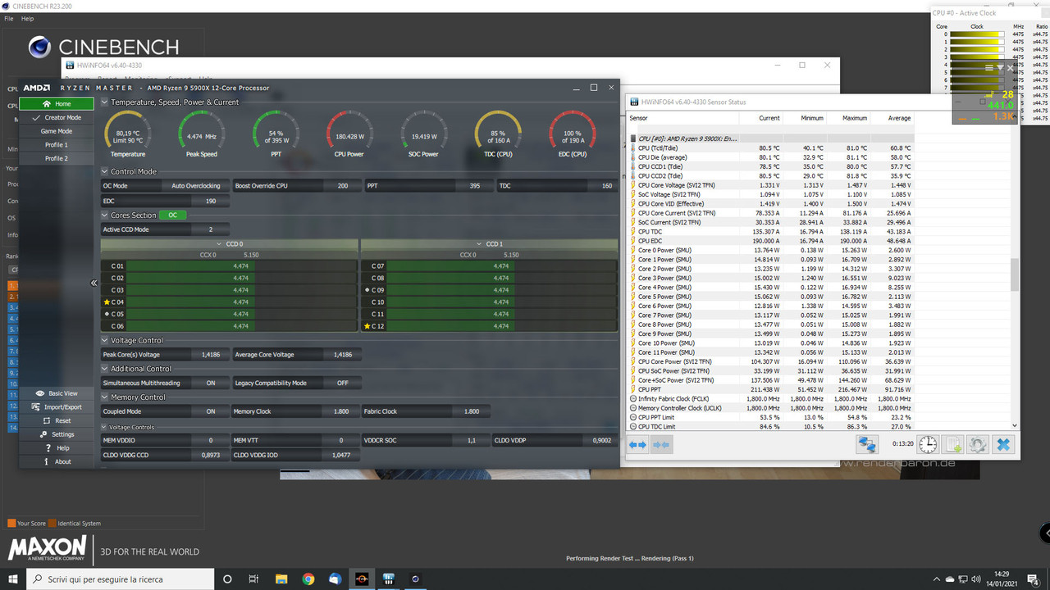Open Google Chrome from the taskbar
The image size is (1050, 590).
pyautogui.click(x=308, y=579)
